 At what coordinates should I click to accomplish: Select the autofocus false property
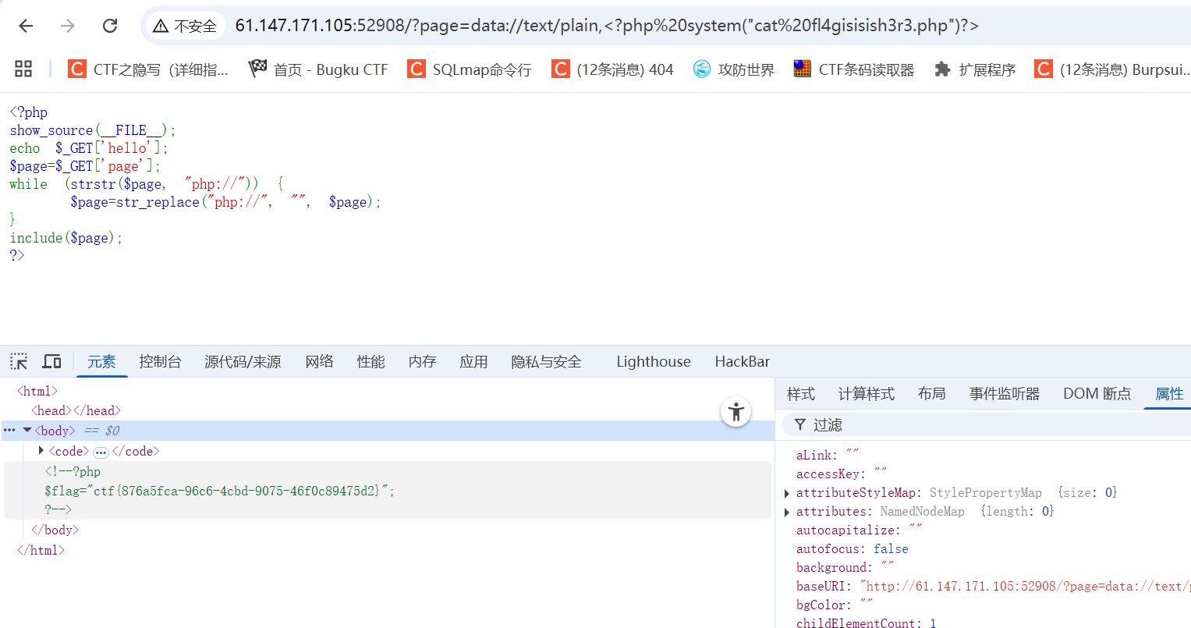pos(852,548)
